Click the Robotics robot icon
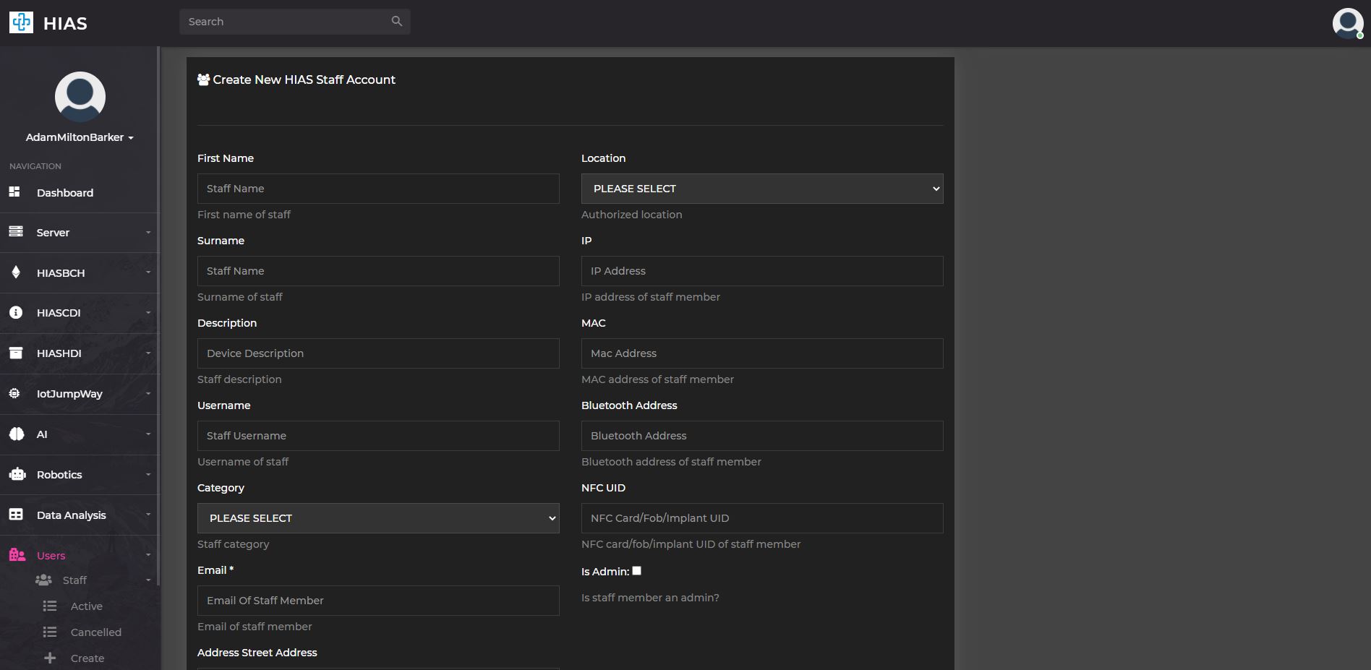The width and height of the screenshot is (1371, 670). coord(17,474)
